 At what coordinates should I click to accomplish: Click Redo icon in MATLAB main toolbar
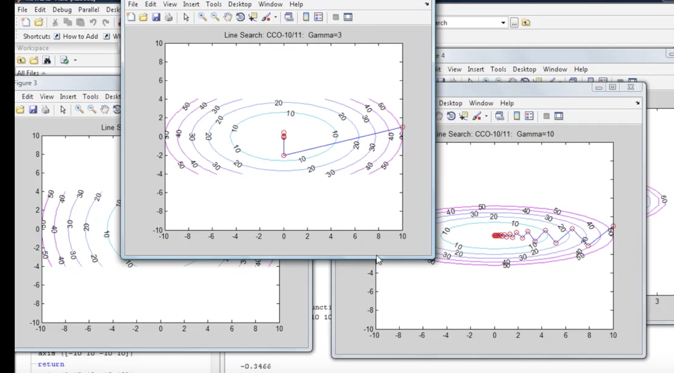[x=106, y=23]
